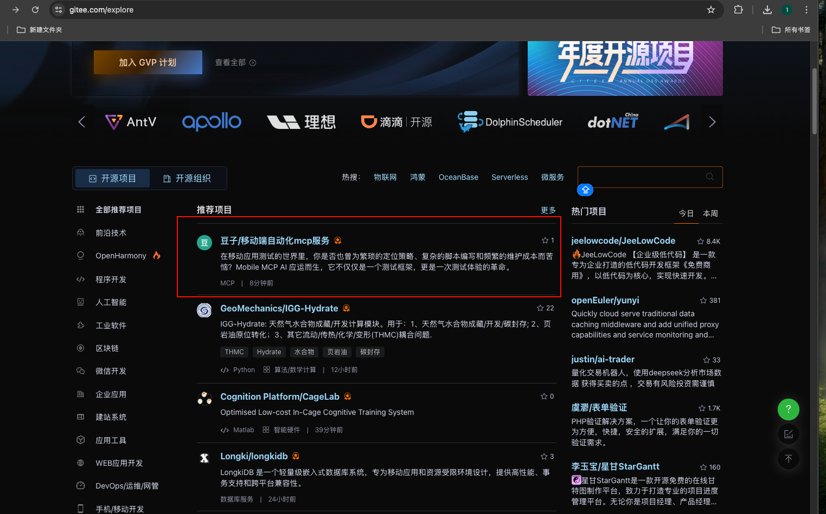The width and height of the screenshot is (826, 514).
Task: Click star icon on jeelowcode/JeeLowCode
Action: [x=700, y=241]
